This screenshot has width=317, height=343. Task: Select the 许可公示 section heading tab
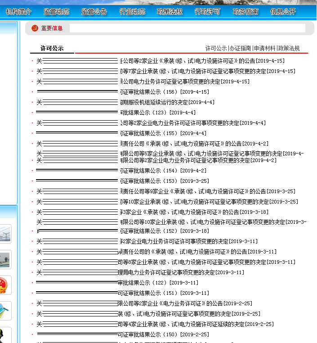click(x=52, y=48)
